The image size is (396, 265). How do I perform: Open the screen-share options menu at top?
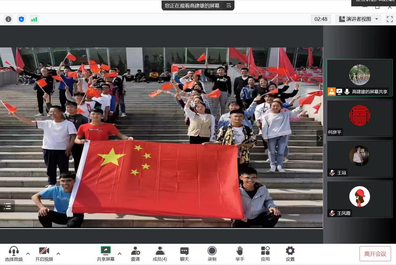tap(229, 6)
